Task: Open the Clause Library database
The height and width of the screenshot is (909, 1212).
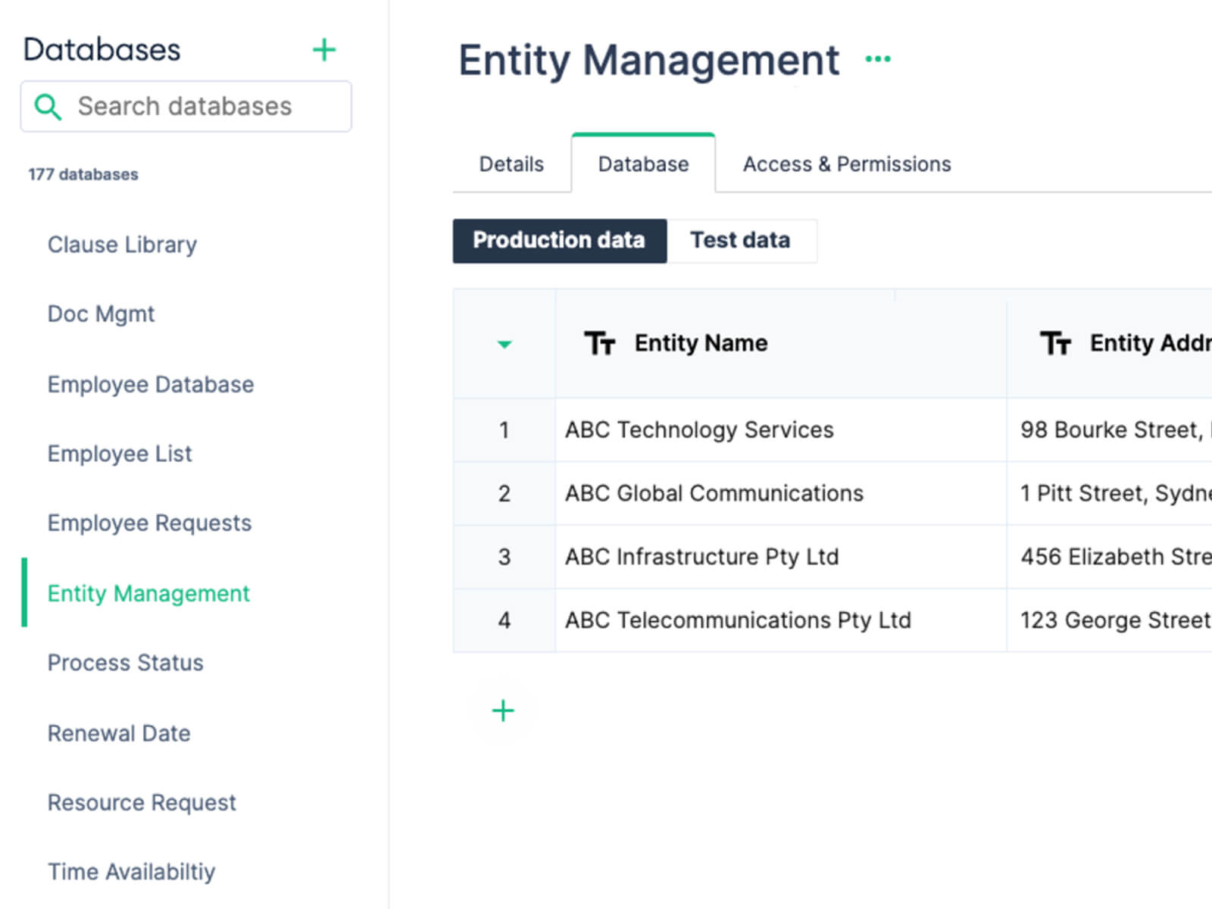Action: tap(122, 245)
